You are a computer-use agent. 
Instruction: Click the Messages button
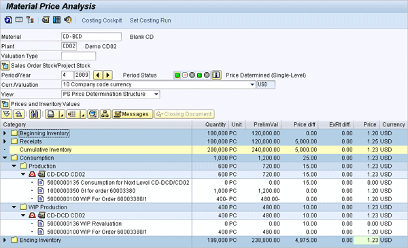[133, 114]
